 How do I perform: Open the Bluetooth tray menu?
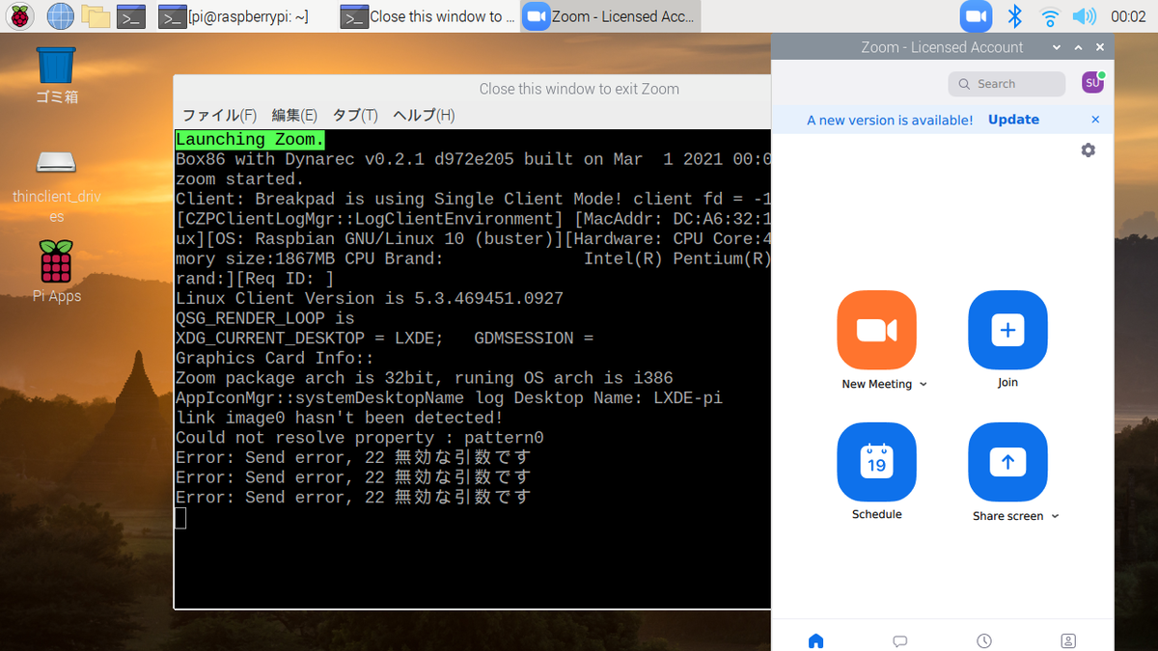click(x=1014, y=16)
